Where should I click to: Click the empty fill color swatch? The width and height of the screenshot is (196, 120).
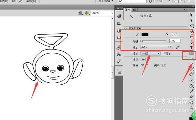[174, 34]
